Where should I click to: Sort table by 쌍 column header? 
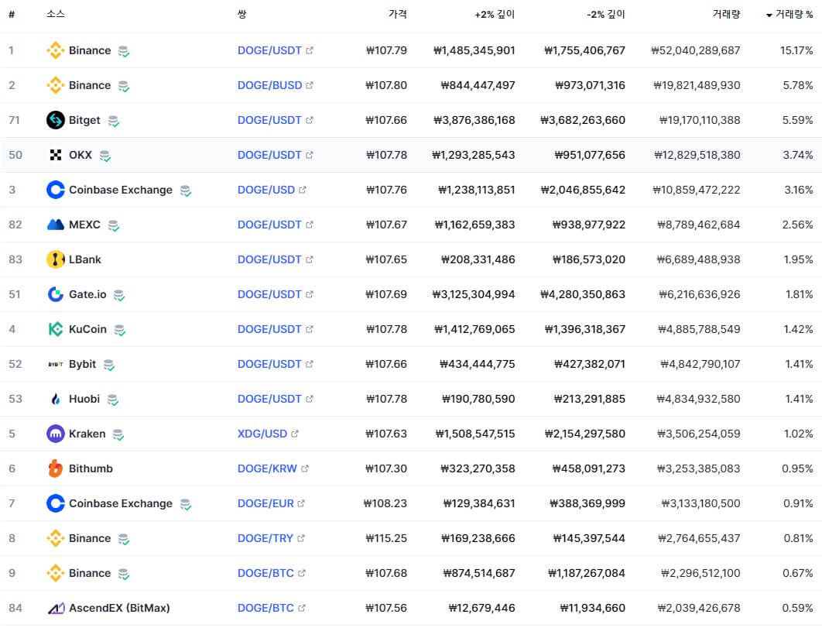(x=241, y=14)
